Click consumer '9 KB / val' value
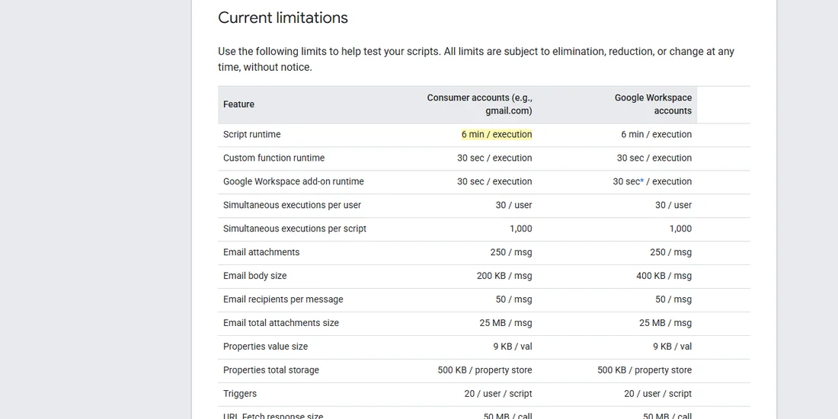This screenshot has width=838, height=419. pyautogui.click(x=513, y=347)
